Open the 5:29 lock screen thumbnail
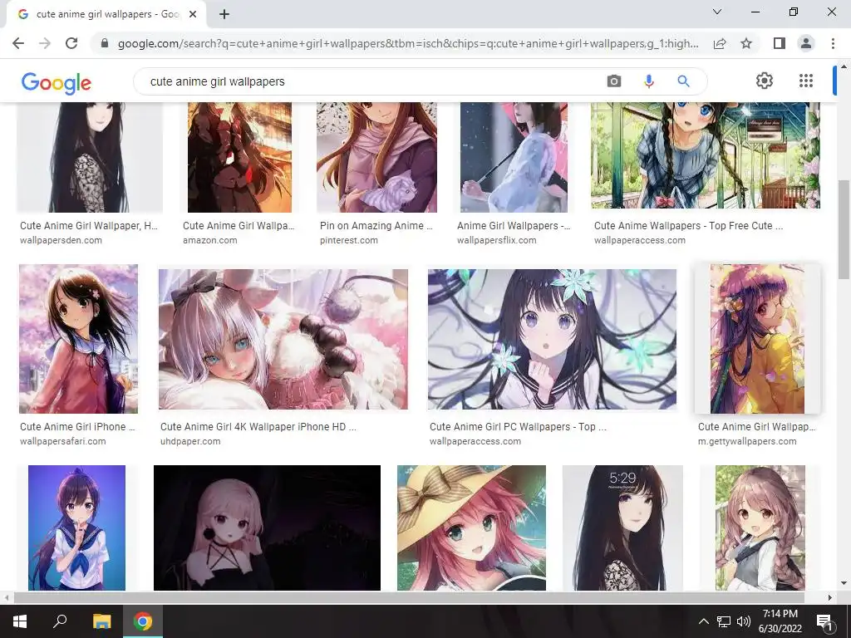851x638 pixels. point(622,528)
